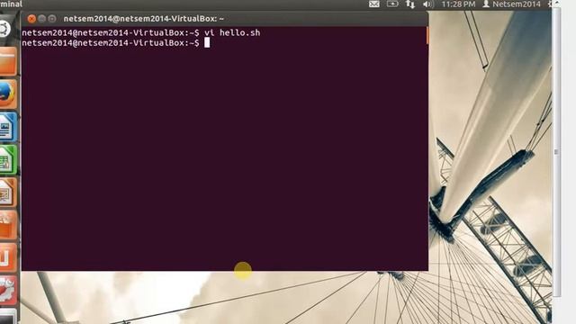Click the 'vi hello.sh' command text
Screen dimensions: 576x324
click(232, 32)
